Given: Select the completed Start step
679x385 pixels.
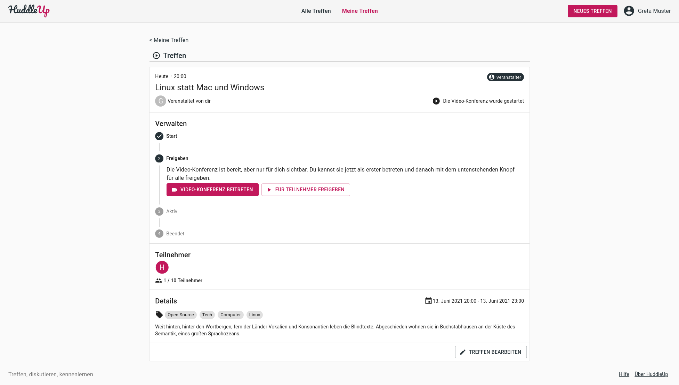Looking at the screenshot, I should tap(166, 136).
